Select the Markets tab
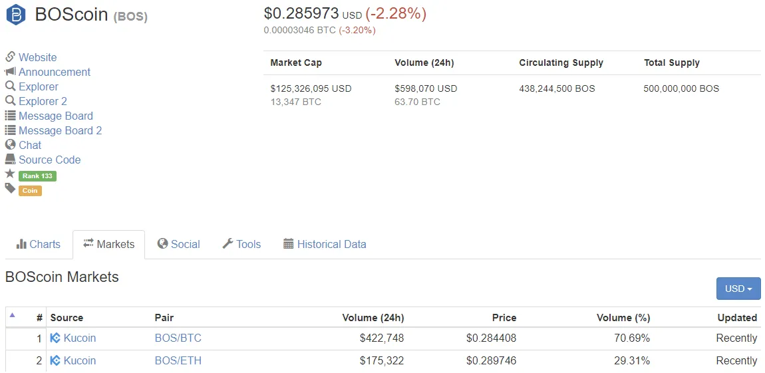Viewport: 765px width, 373px height. (109, 244)
